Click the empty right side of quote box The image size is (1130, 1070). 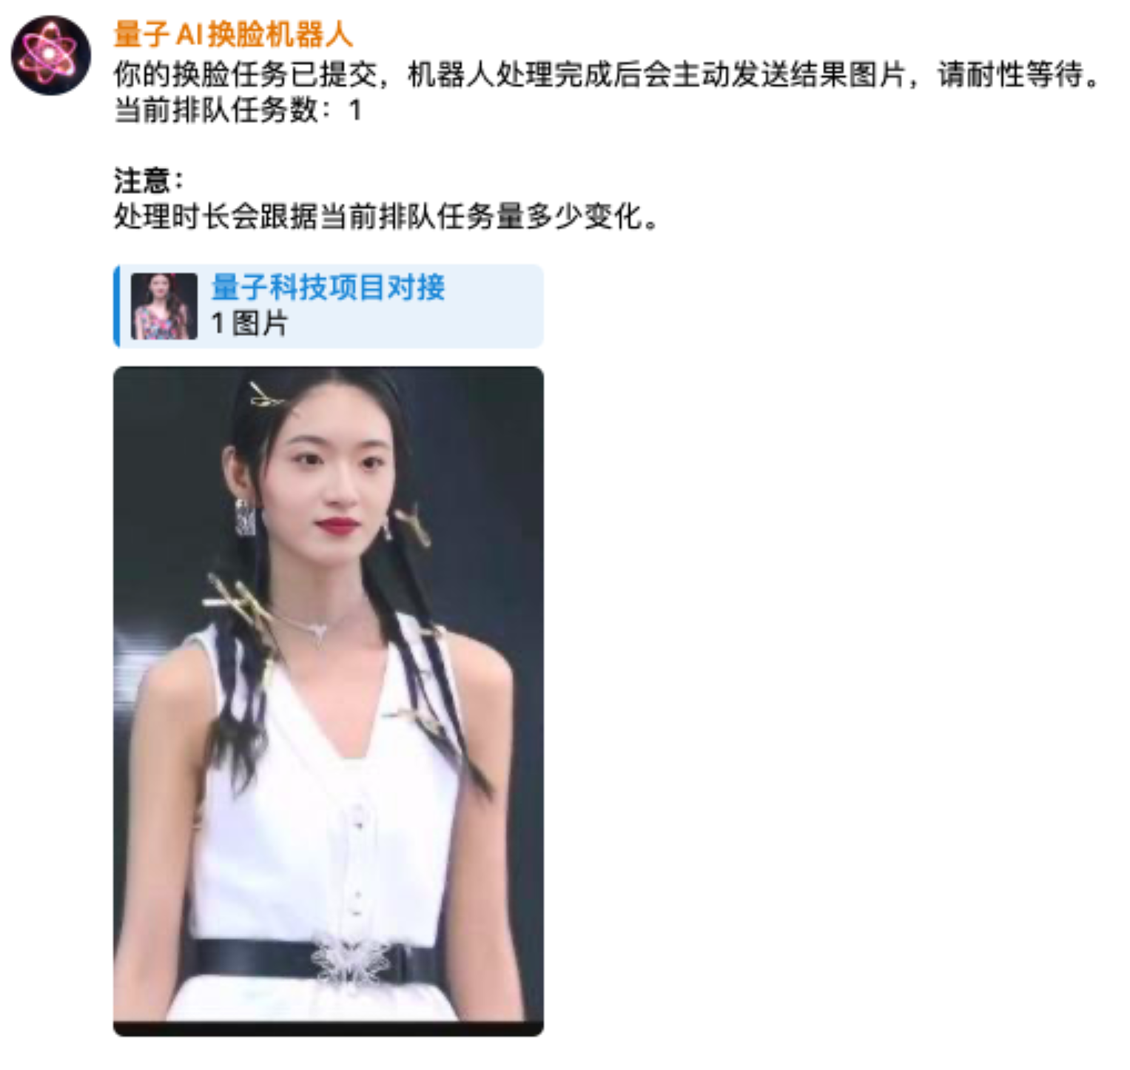click(x=494, y=306)
